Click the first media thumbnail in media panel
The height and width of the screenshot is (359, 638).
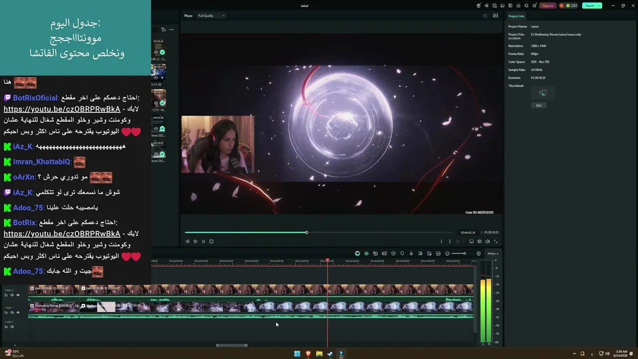pos(159,48)
